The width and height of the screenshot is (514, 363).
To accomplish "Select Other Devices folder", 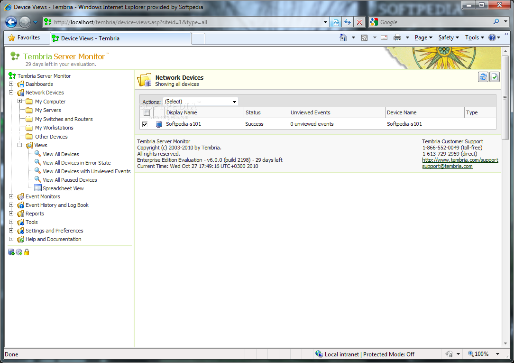I will (51, 136).
